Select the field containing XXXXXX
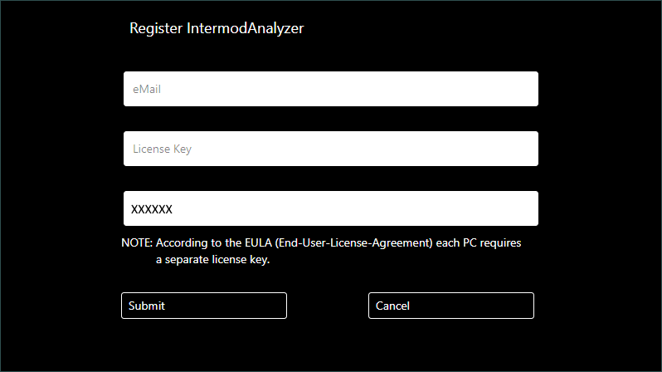The image size is (662, 372). tap(330, 208)
